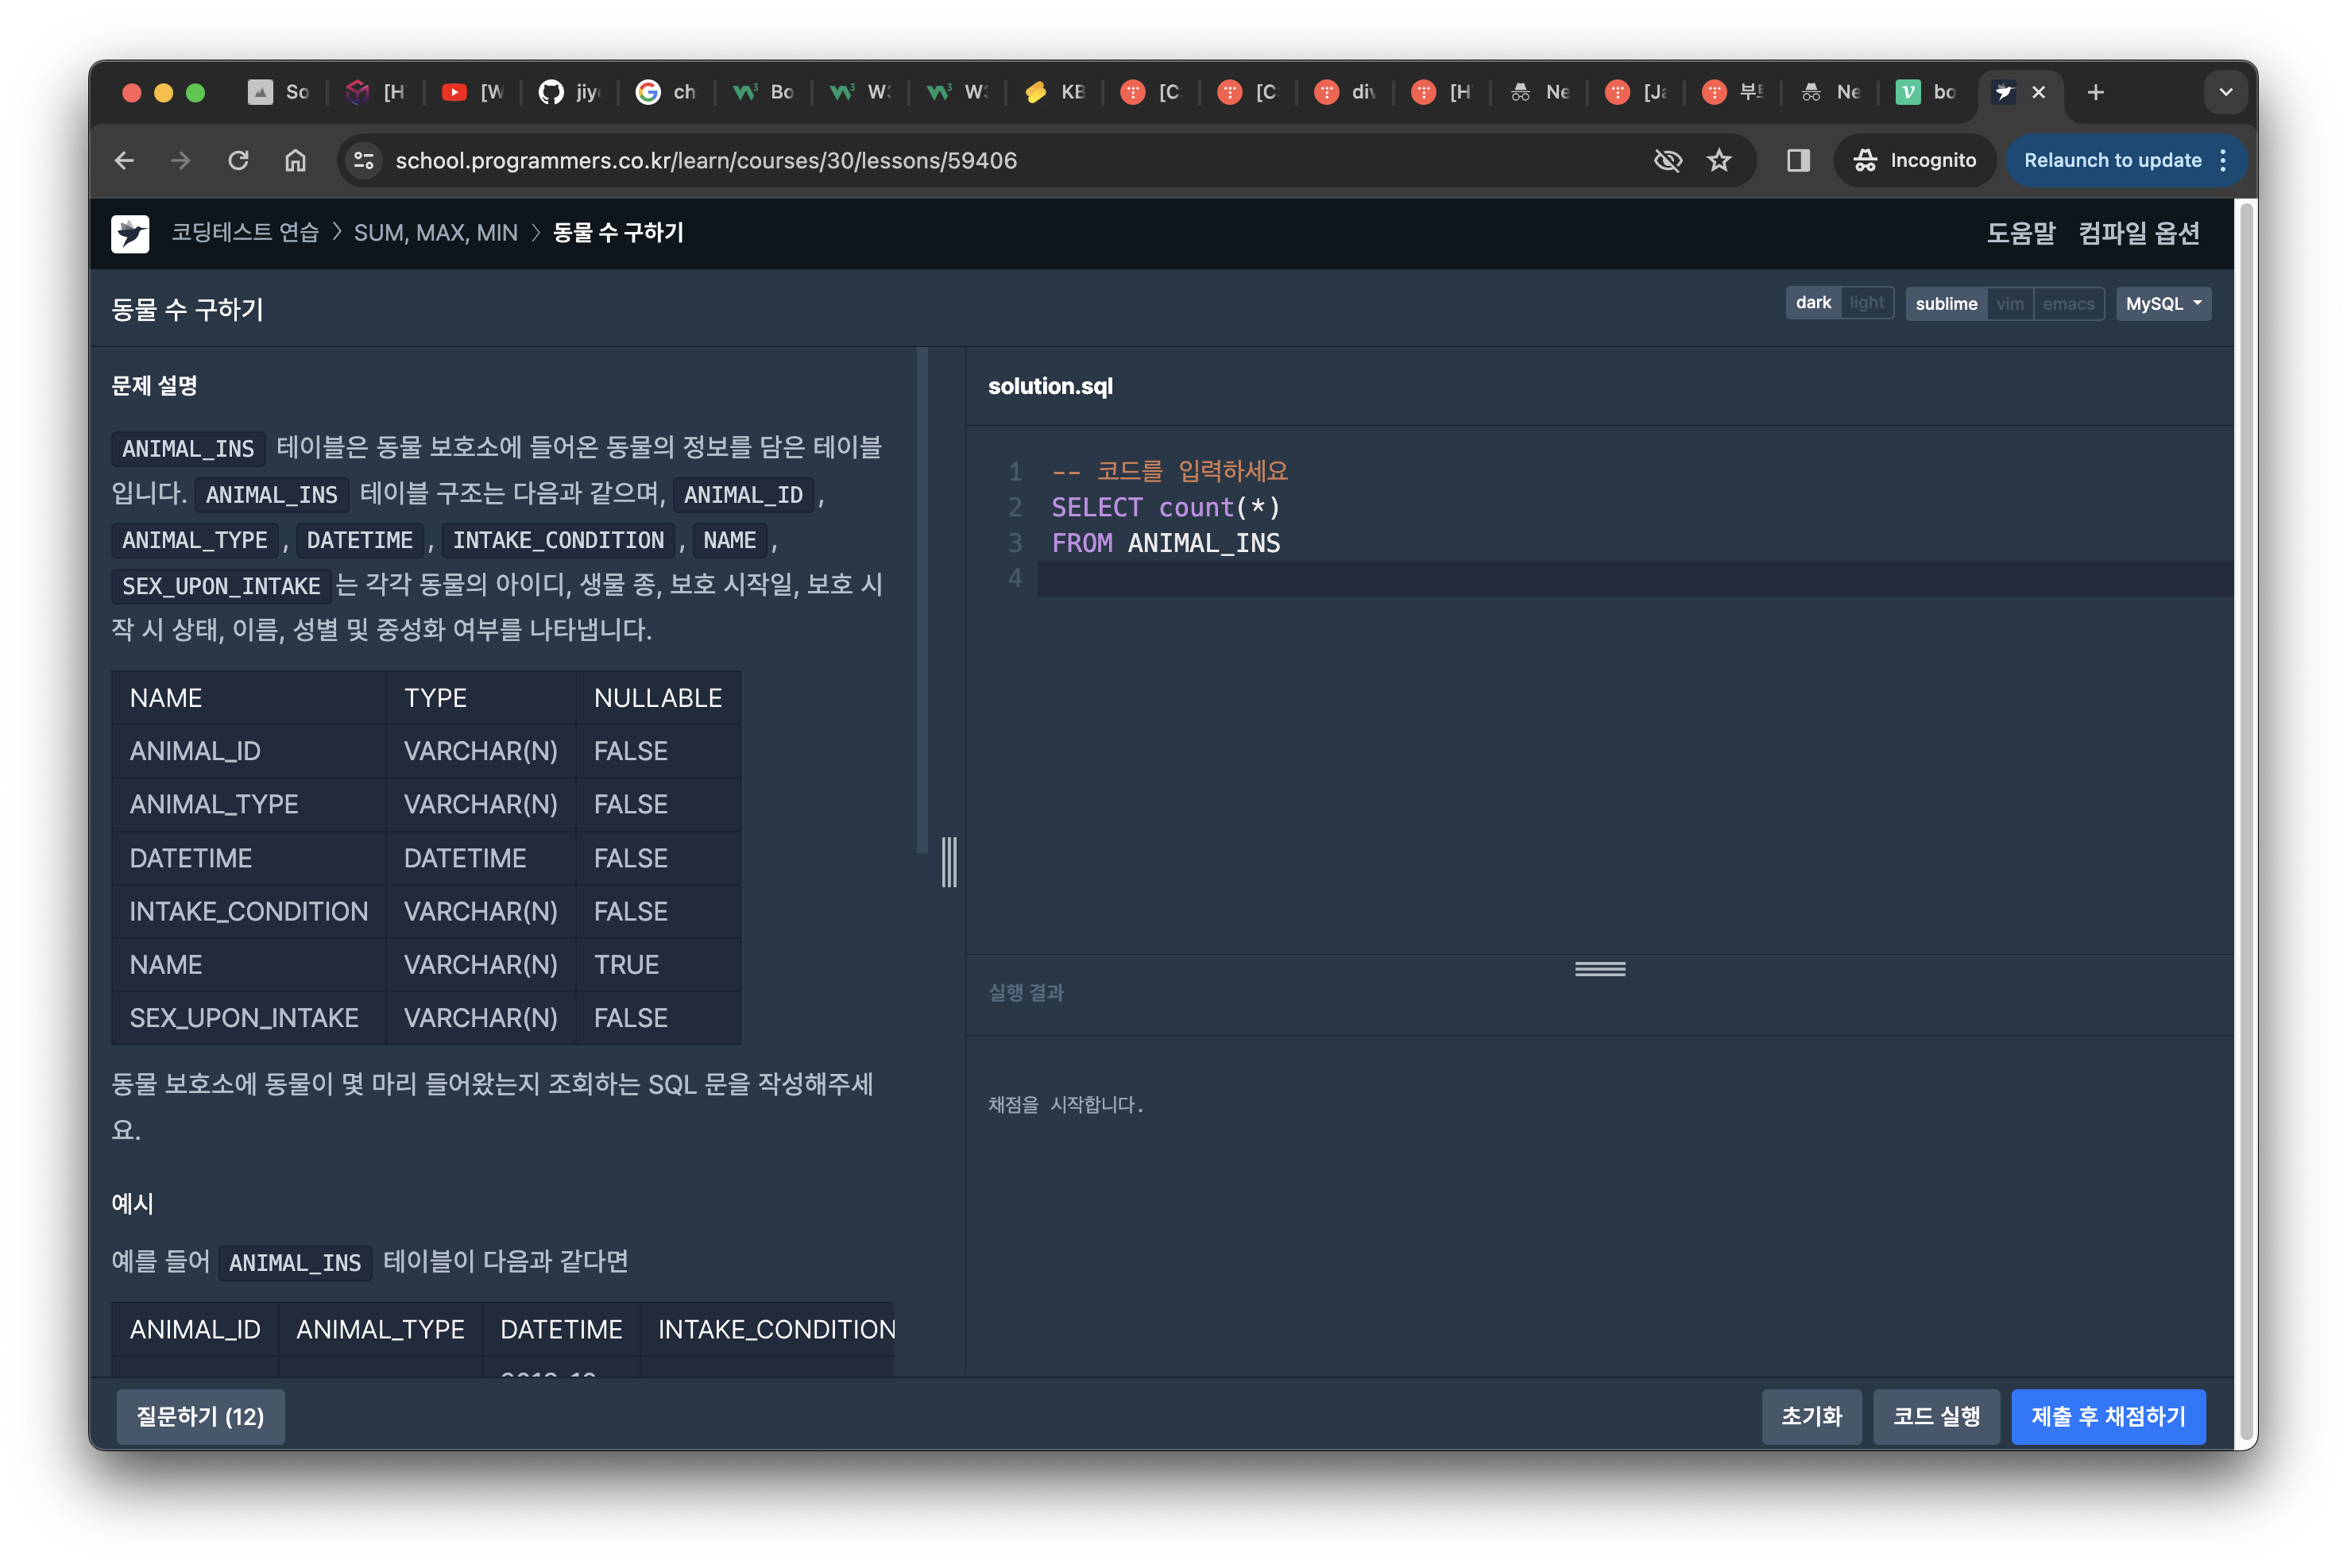
Task: Open the MySQL language dropdown
Action: click(2163, 304)
